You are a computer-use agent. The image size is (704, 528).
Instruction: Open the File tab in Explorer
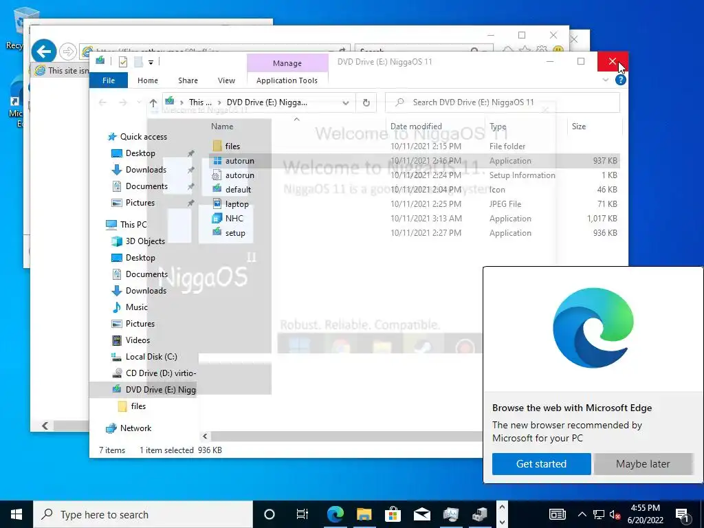tap(109, 80)
